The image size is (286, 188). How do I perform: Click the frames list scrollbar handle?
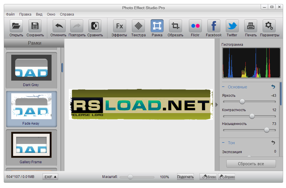coord(62,68)
